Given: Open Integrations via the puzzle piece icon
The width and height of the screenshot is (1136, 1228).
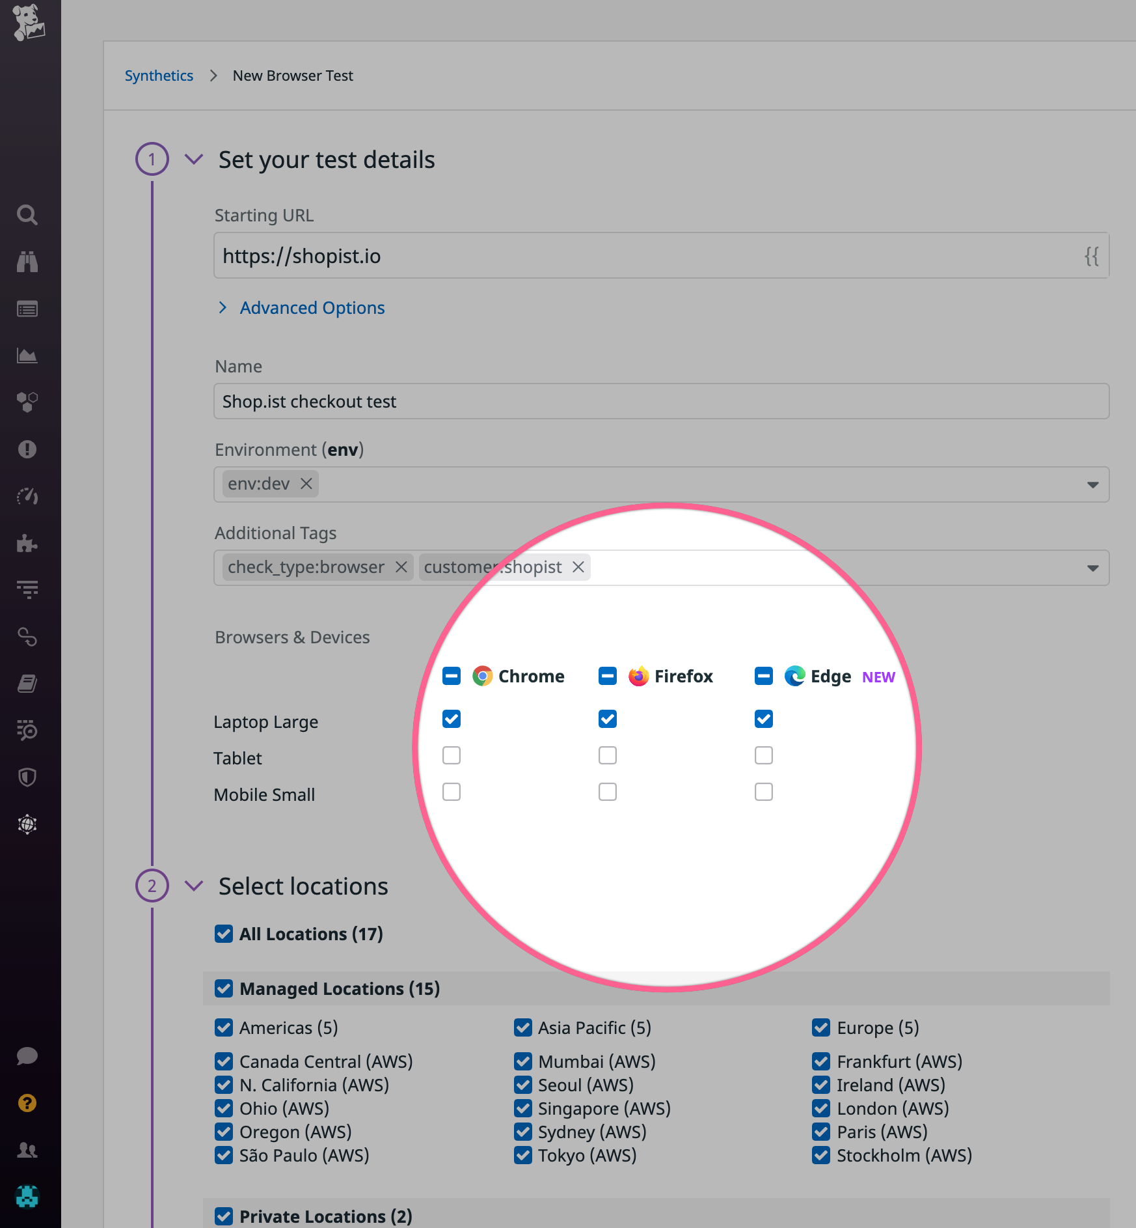Looking at the screenshot, I should tap(27, 544).
